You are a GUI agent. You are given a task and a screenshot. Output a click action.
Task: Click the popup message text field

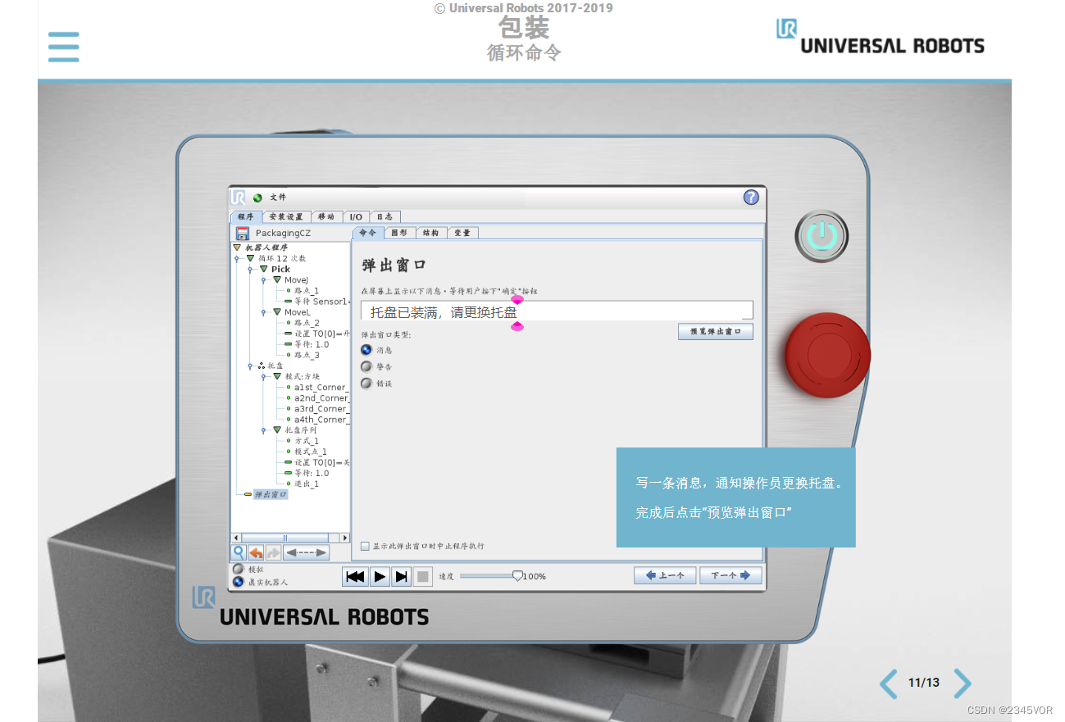(x=557, y=311)
